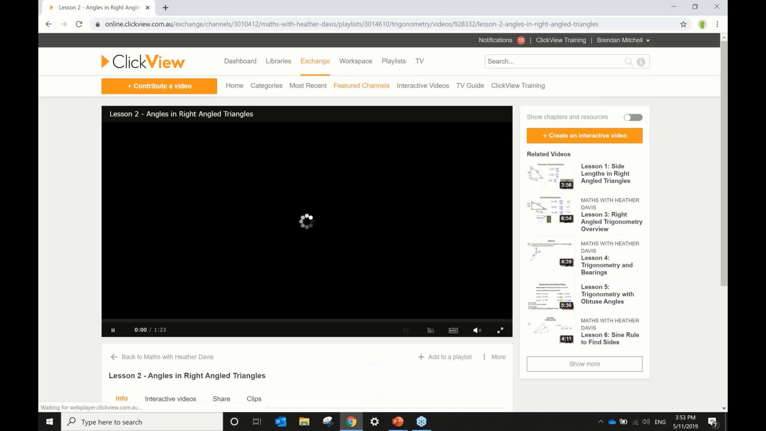Click the Contribute a video button

click(159, 86)
